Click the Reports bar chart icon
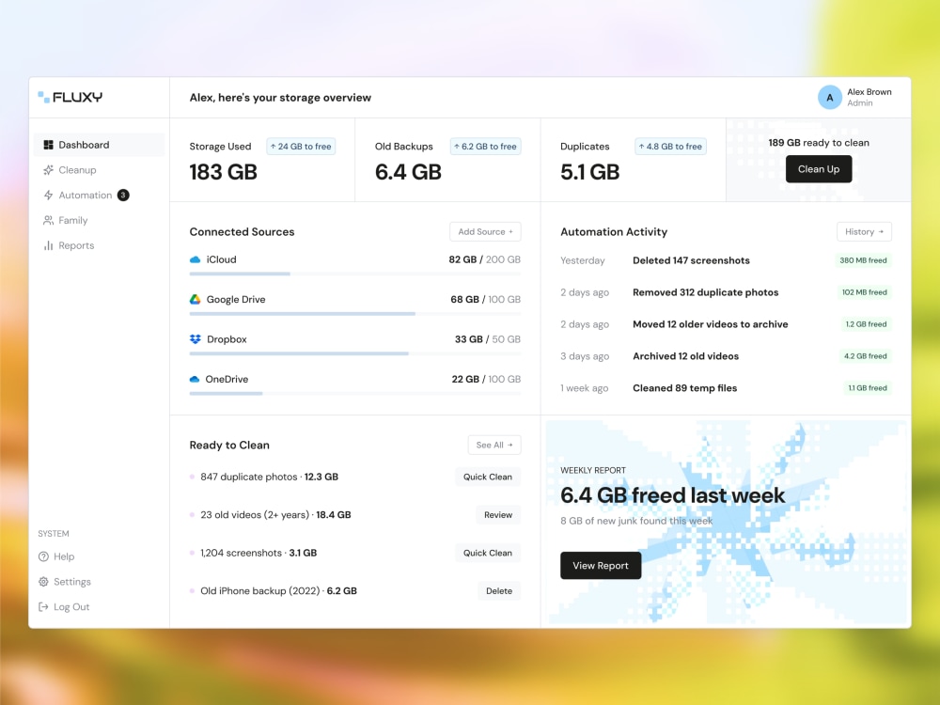 tap(48, 245)
